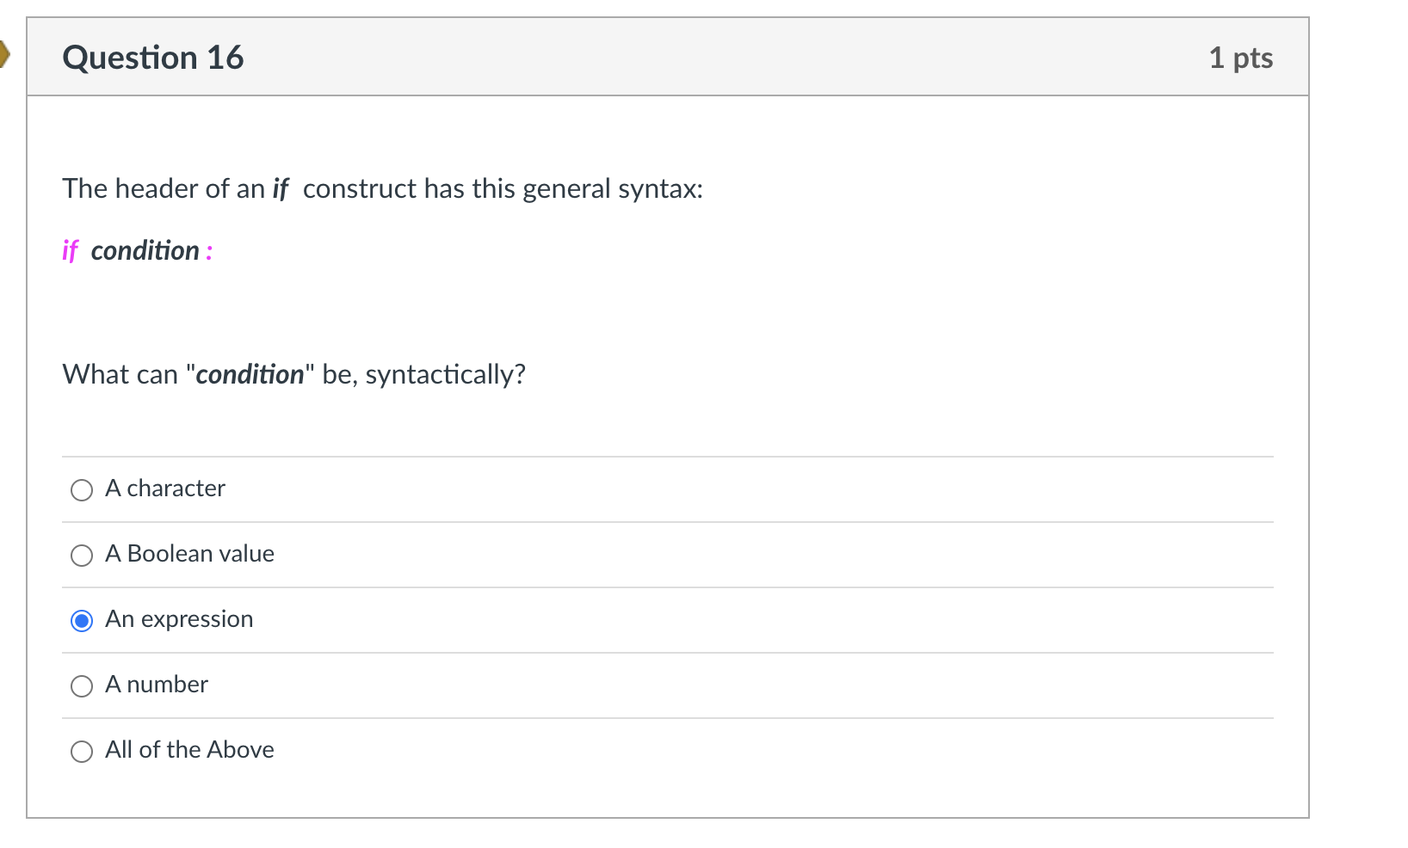Choose the "A Boolean value" radio button
The height and width of the screenshot is (848, 1408).
(x=82, y=556)
